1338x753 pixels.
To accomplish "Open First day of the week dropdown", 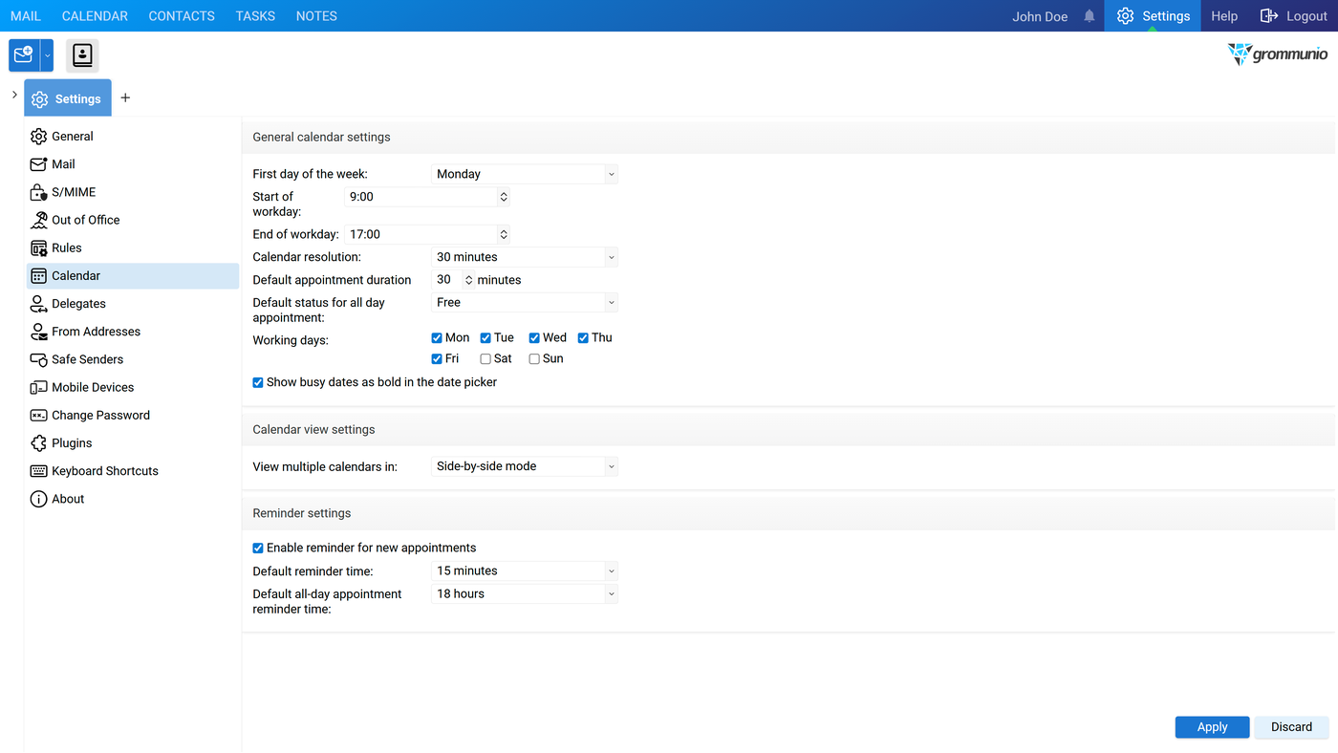I will coord(525,174).
